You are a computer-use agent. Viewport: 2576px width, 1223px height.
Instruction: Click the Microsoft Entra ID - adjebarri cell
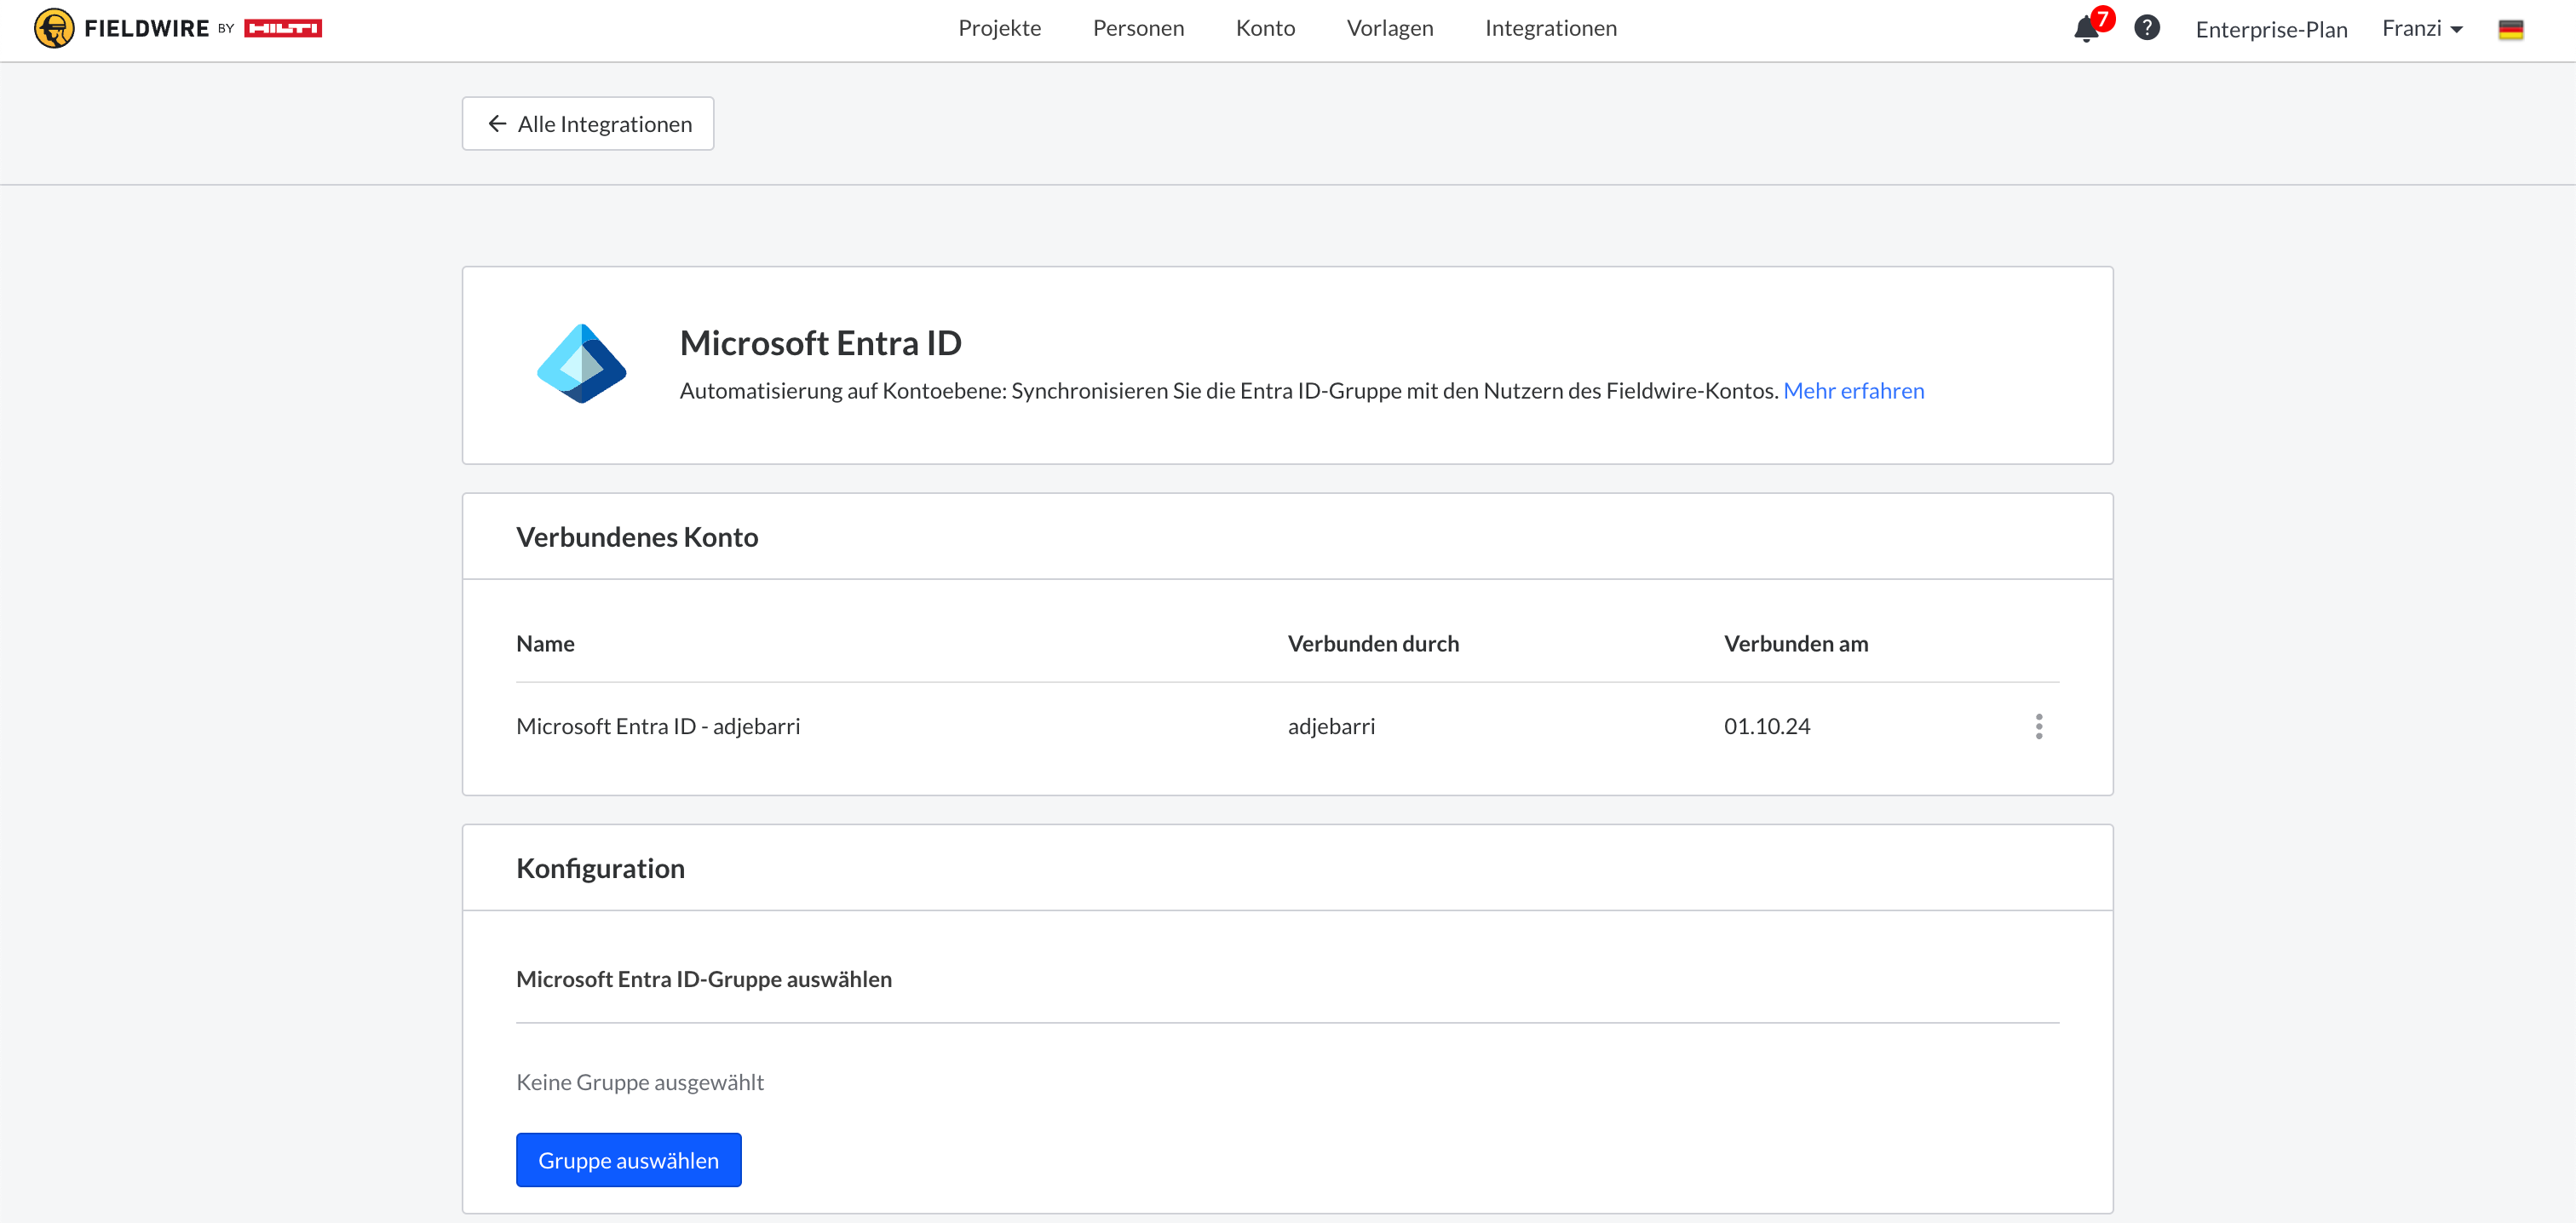(x=658, y=726)
